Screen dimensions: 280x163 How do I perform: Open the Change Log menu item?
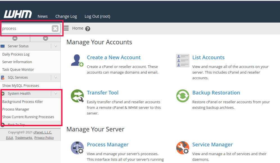(66, 16)
